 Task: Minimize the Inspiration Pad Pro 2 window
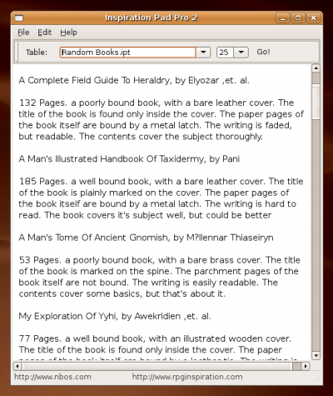(283, 18)
